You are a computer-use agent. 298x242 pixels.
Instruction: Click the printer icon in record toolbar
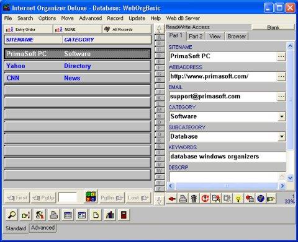coord(183,199)
